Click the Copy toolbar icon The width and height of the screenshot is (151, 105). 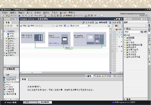(26, 15)
